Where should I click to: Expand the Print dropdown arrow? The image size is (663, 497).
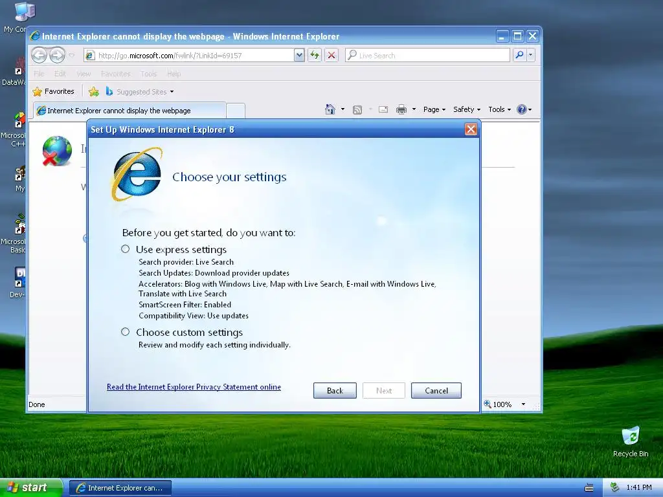[414, 109]
